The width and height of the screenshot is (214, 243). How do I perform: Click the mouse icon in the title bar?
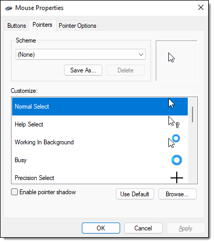8,8
